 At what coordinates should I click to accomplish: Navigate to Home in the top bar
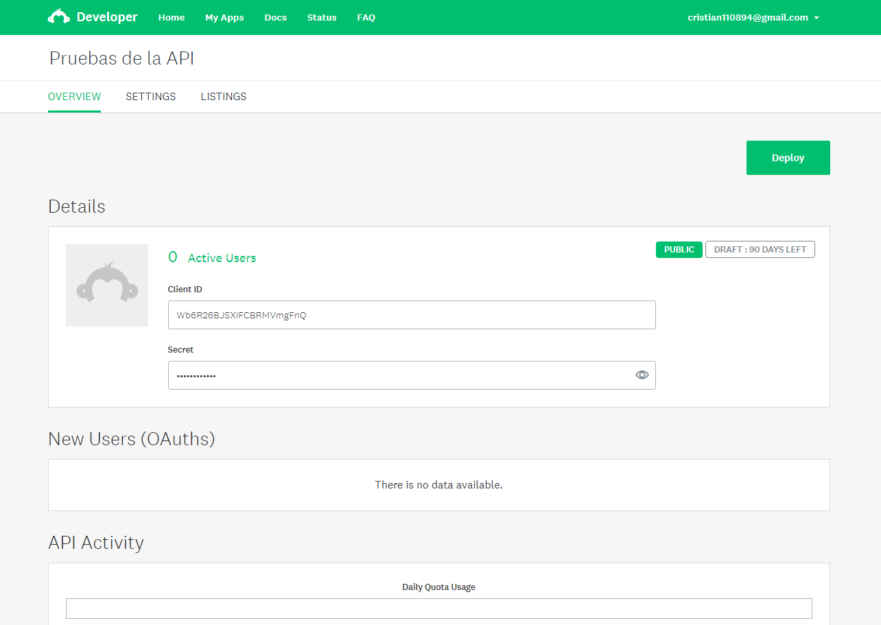(171, 17)
